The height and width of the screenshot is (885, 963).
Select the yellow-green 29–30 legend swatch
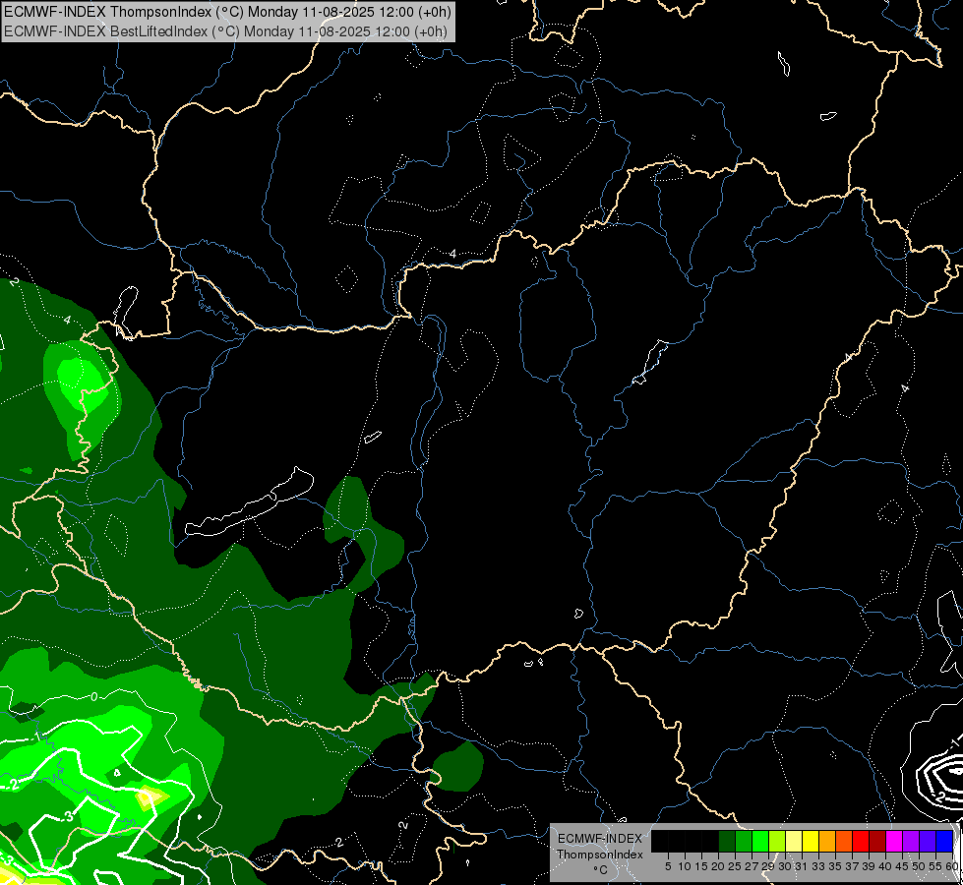(x=777, y=841)
